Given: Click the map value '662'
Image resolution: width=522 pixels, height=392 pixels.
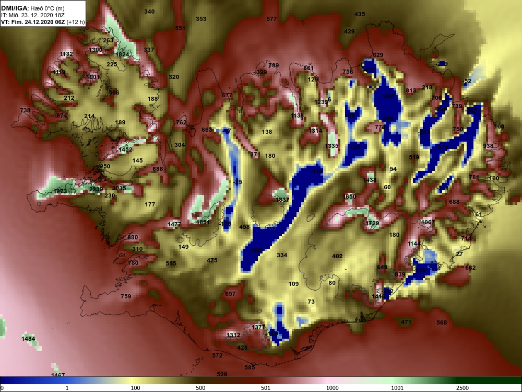Looking at the screenshot, I should 470,268.
